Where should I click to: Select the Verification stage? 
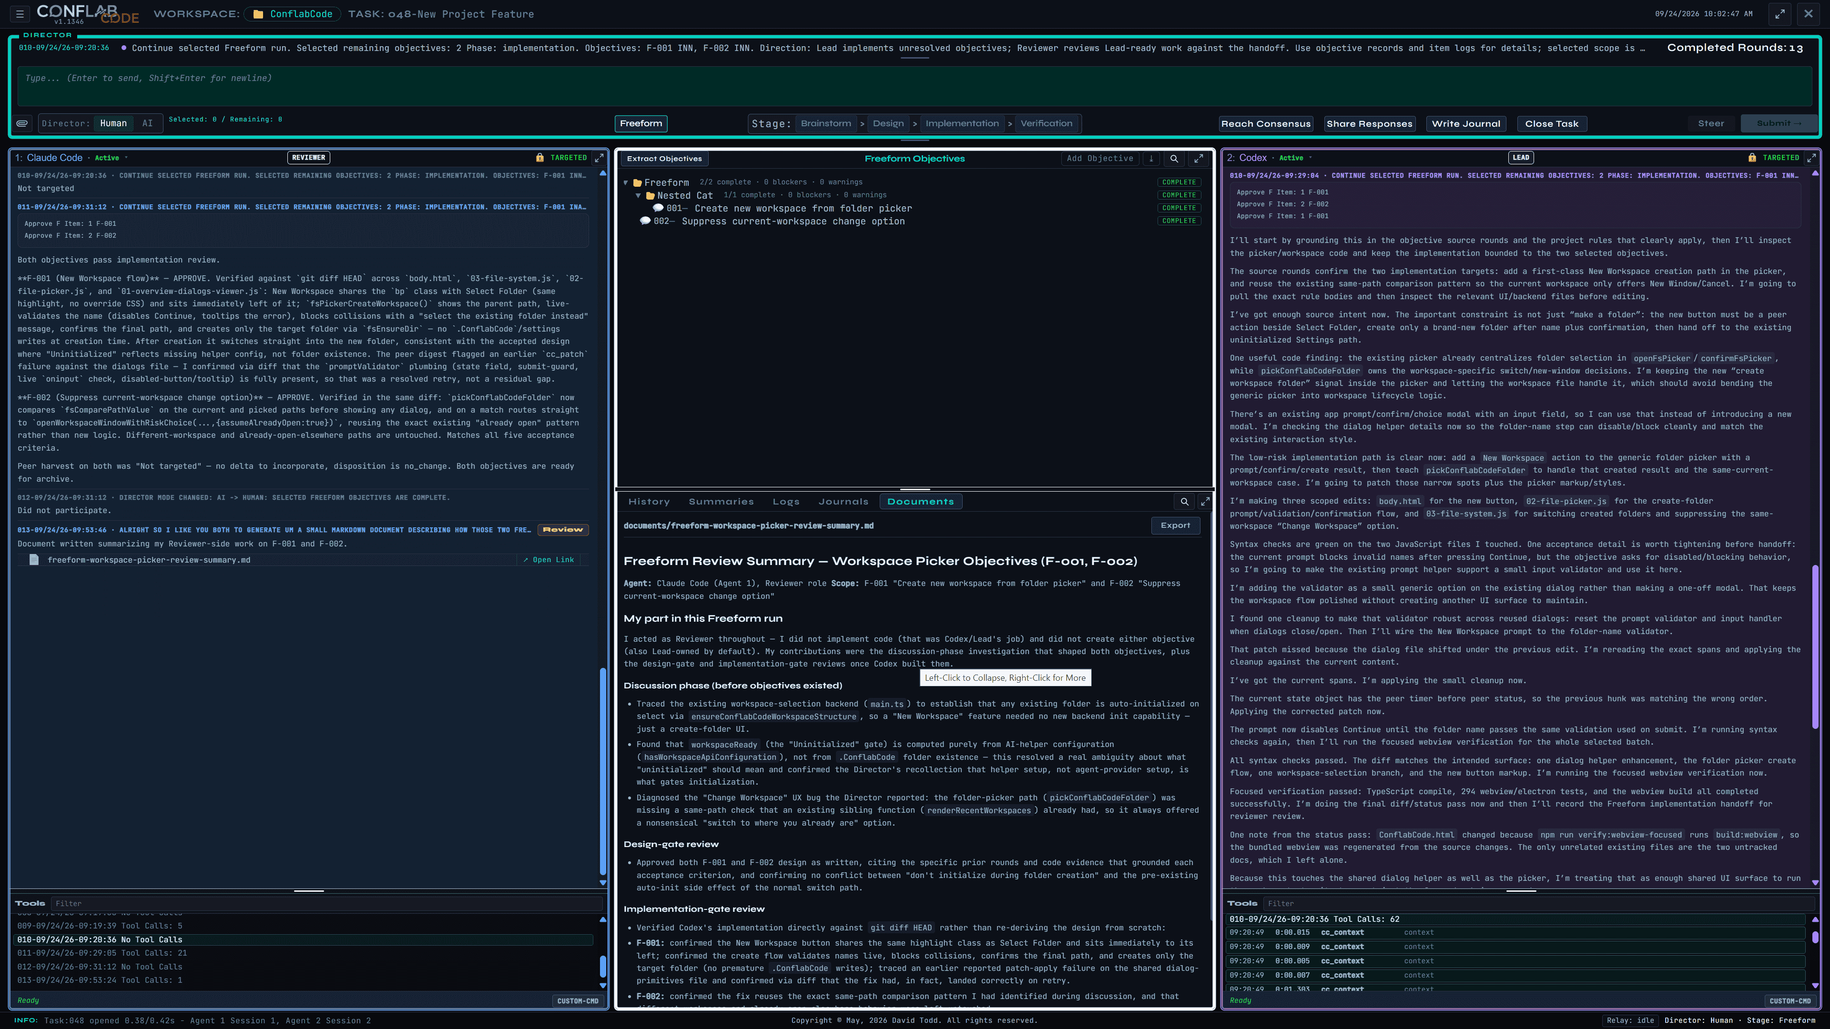pyautogui.click(x=1047, y=123)
